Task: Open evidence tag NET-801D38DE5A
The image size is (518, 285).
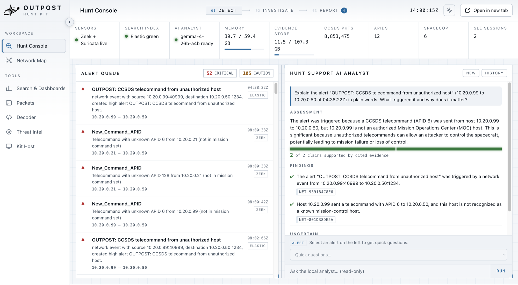Action: [x=316, y=220]
